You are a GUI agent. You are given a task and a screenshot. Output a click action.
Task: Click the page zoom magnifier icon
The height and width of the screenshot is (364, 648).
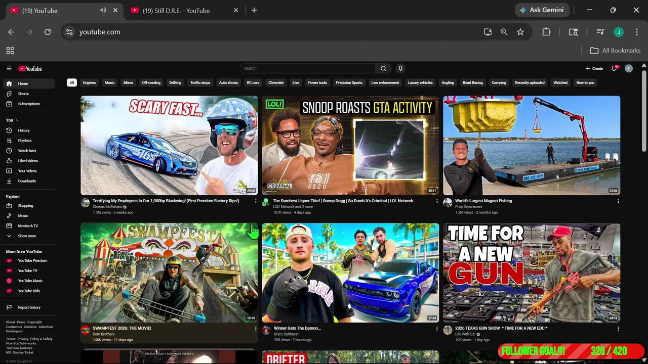pos(504,32)
